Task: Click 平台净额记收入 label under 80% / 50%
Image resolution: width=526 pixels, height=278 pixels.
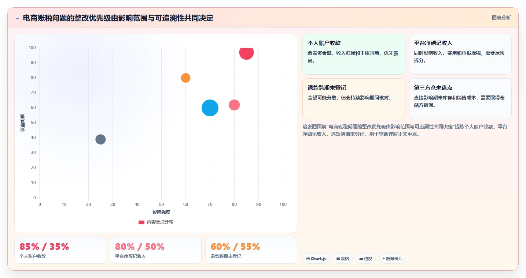Action: [x=130, y=256]
